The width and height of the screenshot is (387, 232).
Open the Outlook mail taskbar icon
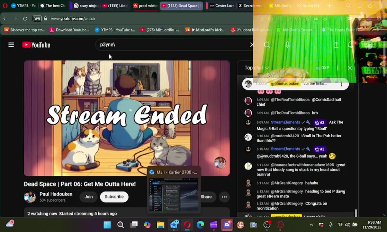point(174,225)
